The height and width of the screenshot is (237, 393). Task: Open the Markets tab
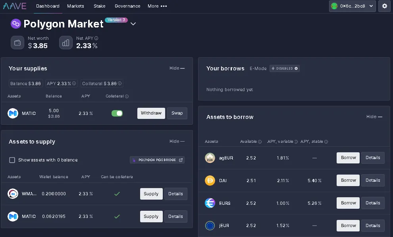(75, 6)
